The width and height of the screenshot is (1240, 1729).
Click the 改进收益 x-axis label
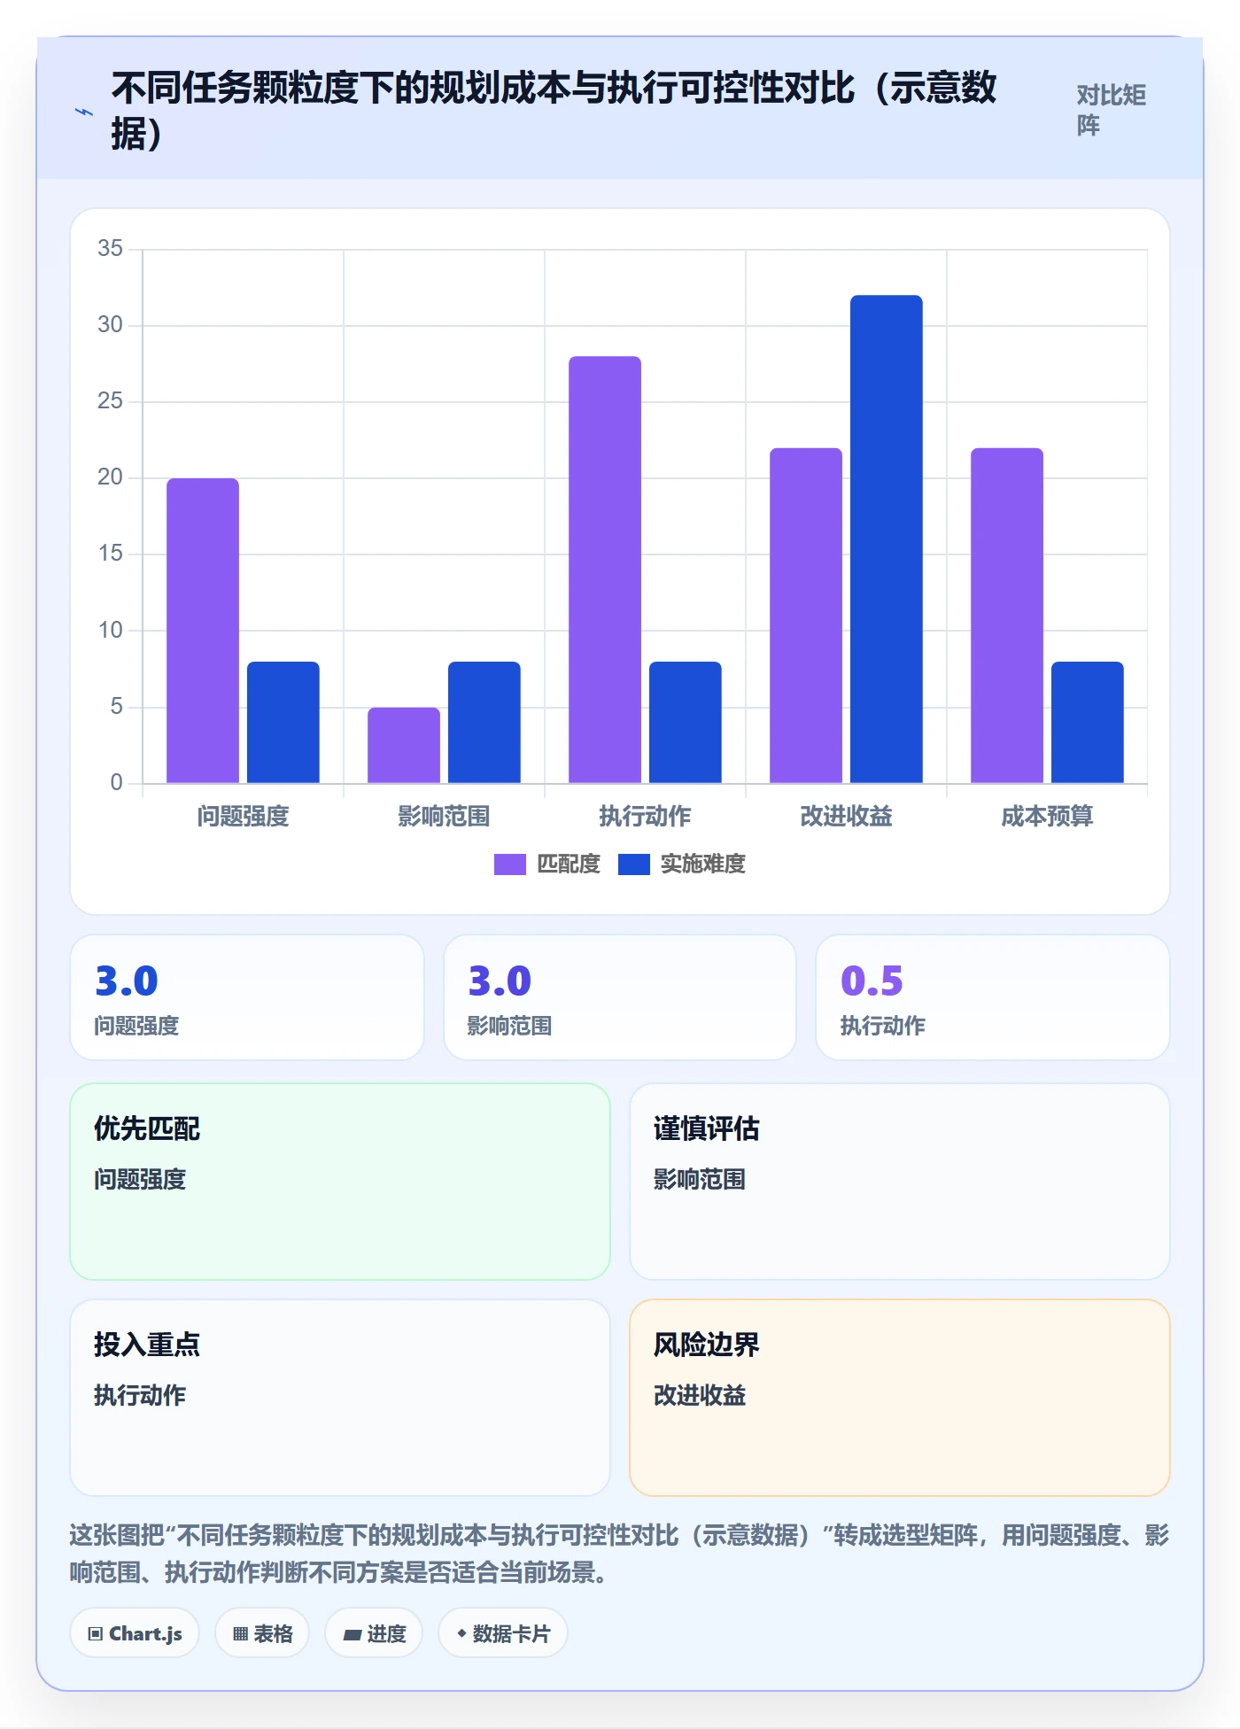pyautogui.click(x=847, y=816)
